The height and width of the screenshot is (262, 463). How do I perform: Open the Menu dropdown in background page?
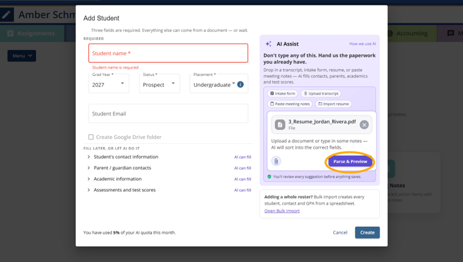pos(22,56)
